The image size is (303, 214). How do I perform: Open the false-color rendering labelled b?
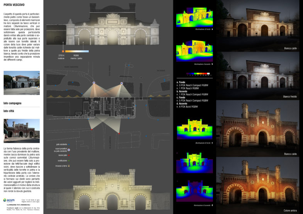(195, 51)
